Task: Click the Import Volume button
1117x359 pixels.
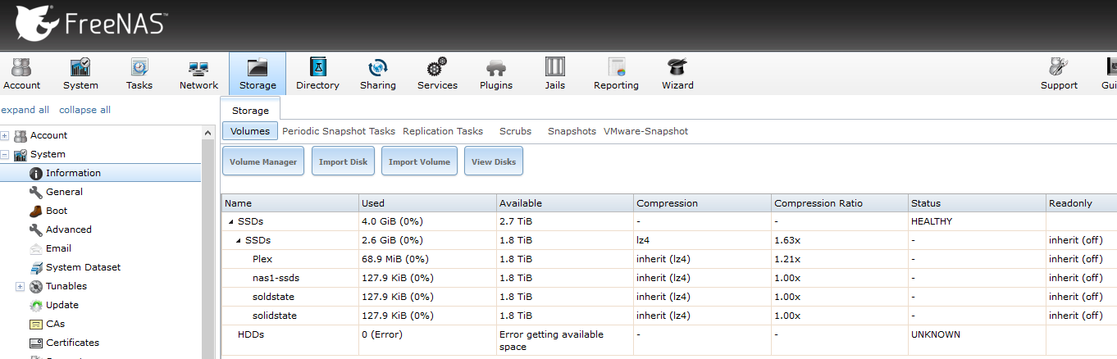Action: click(419, 161)
